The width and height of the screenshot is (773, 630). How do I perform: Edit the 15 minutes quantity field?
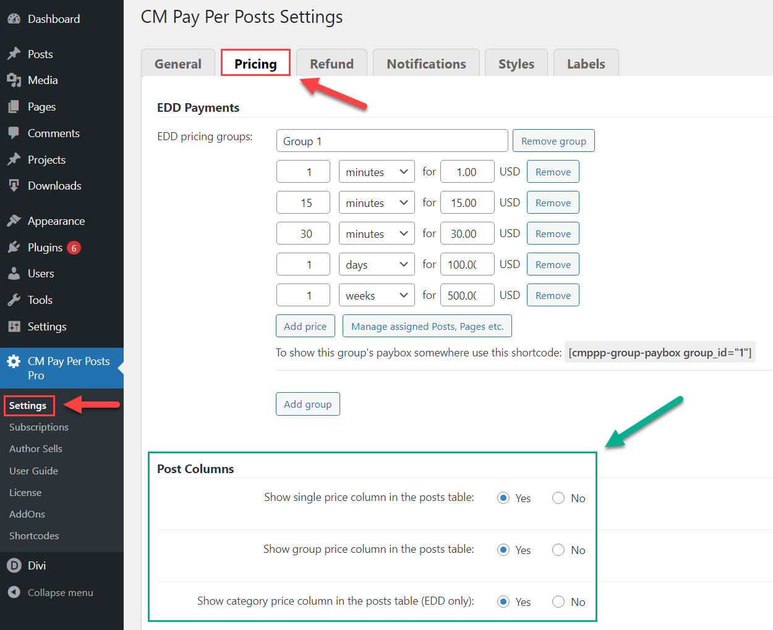tap(303, 203)
